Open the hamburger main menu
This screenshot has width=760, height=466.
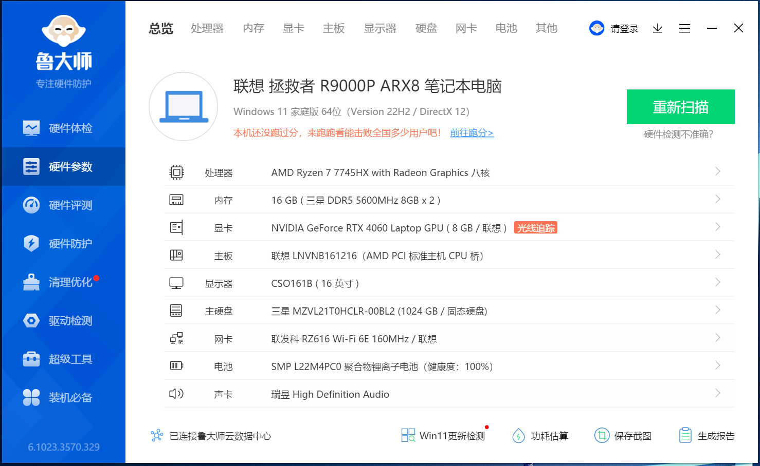point(684,28)
